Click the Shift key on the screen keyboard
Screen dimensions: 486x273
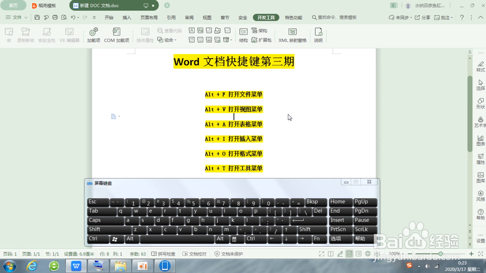point(109,230)
